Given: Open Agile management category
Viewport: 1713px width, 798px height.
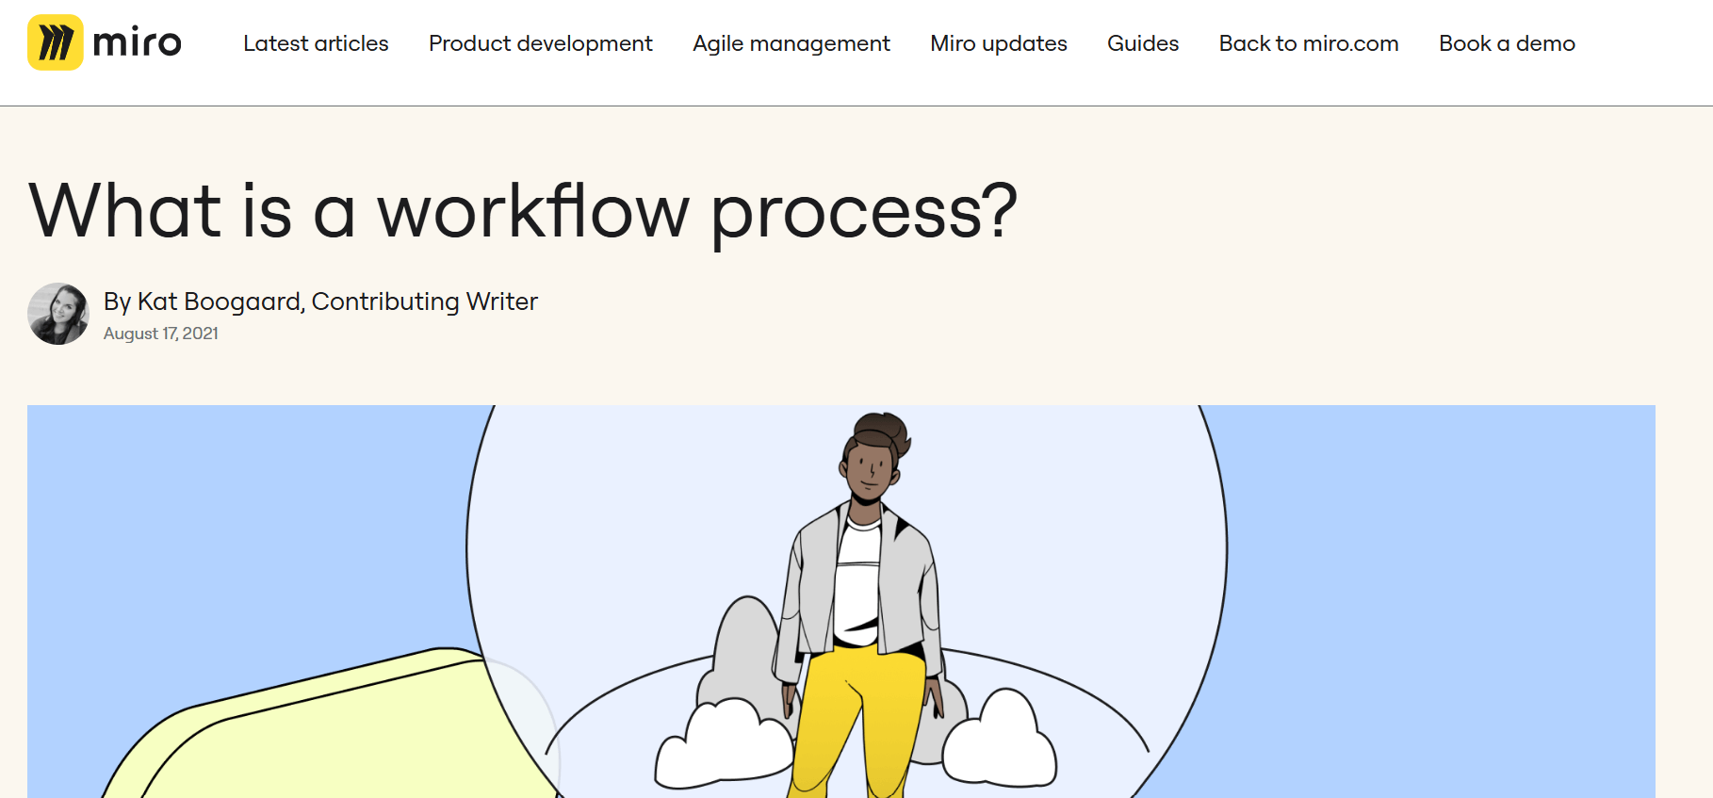Looking at the screenshot, I should pos(791,43).
